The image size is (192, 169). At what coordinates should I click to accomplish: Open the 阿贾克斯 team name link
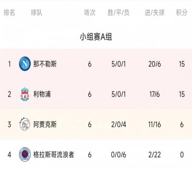coord(45,124)
